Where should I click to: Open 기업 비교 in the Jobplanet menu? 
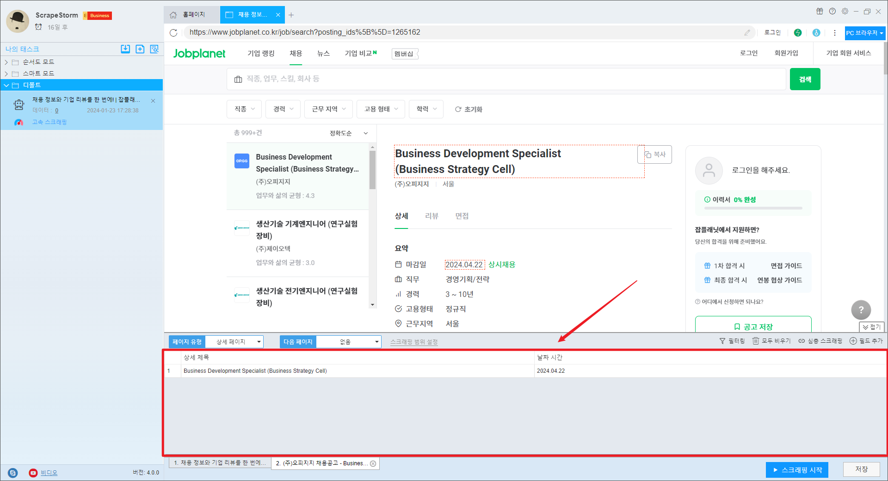[360, 54]
